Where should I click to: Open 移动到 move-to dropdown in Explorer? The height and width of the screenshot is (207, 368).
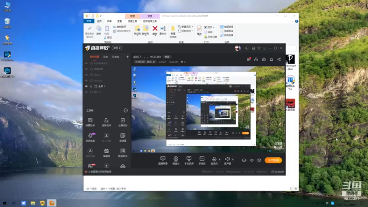[137, 30]
